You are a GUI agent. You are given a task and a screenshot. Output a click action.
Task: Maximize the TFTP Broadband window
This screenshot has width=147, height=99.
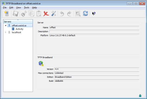(x=136, y=4)
